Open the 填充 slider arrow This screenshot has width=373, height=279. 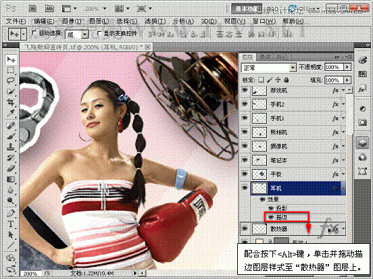[x=347, y=80]
